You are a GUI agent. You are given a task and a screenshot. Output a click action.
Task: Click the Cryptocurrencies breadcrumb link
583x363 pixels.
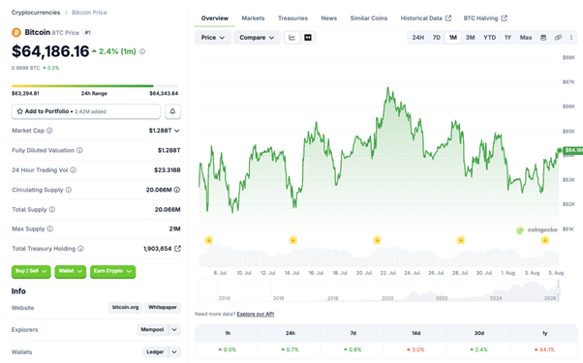(36, 13)
